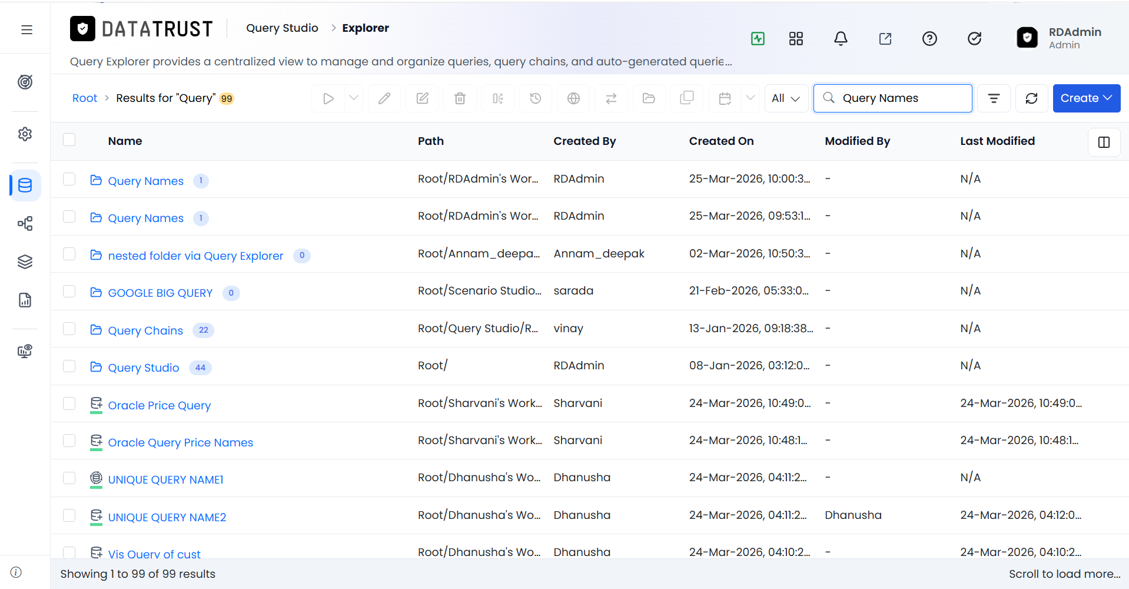This screenshot has width=1129, height=589.
Task: Open the Create dropdown button
Action: click(1086, 98)
